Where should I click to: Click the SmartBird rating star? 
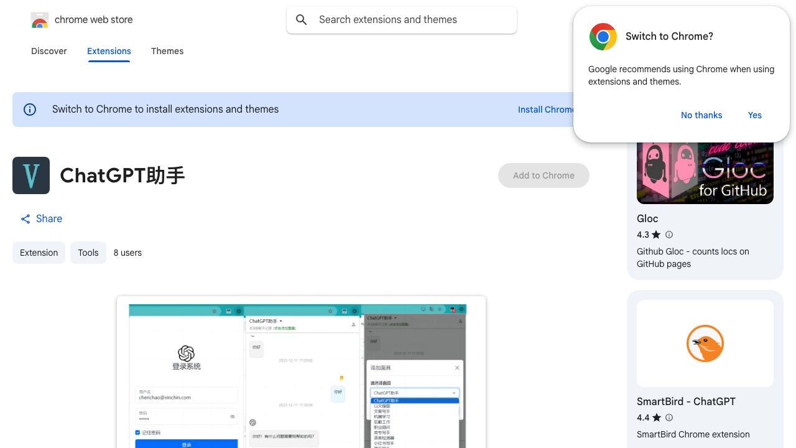coord(656,418)
